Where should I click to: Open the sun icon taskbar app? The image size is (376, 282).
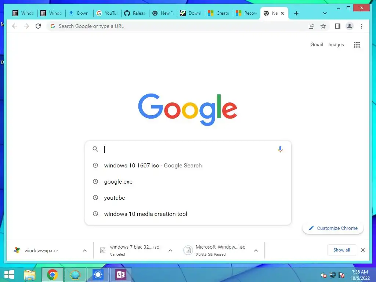(x=98, y=275)
